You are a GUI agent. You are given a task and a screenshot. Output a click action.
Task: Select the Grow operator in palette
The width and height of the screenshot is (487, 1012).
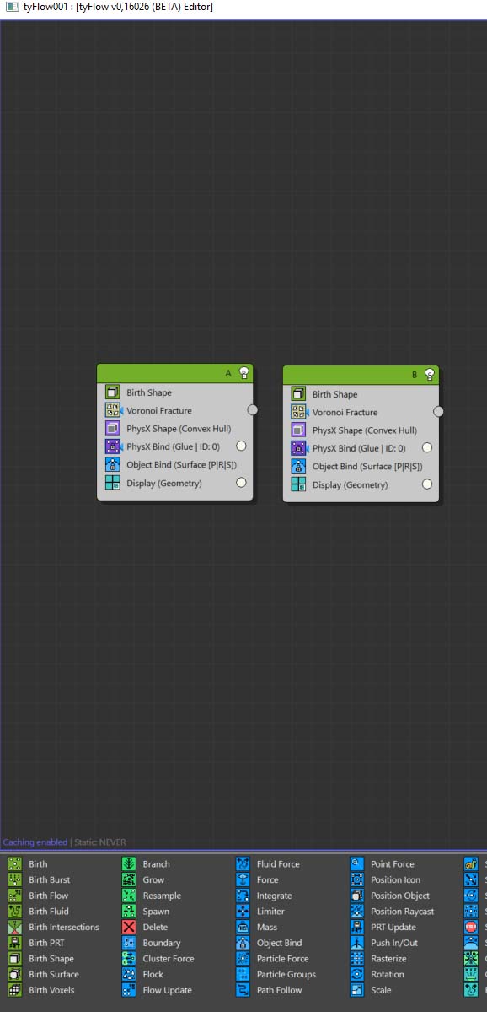(x=143, y=879)
